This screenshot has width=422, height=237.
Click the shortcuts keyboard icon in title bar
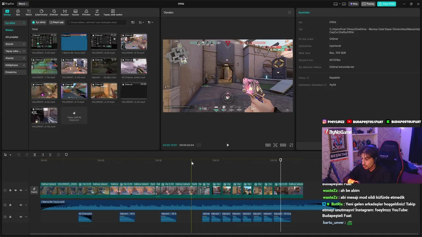344,4
